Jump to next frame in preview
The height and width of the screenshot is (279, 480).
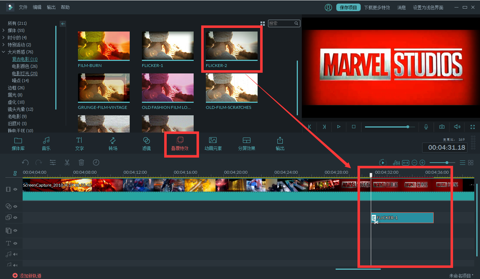324,127
